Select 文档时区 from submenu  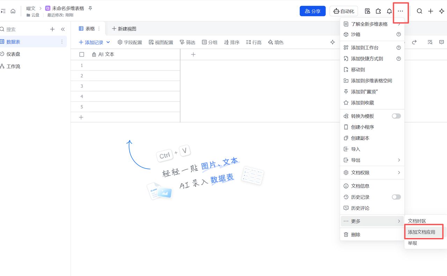(417, 221)
